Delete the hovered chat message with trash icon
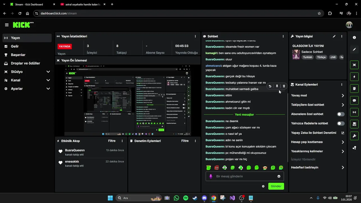361x203 pixels. click(284, 86)
